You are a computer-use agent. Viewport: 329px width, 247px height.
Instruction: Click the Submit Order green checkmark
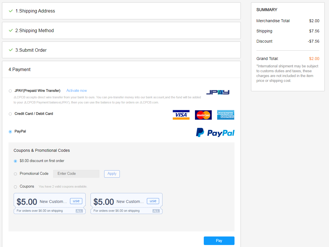(x=11, y=50)
